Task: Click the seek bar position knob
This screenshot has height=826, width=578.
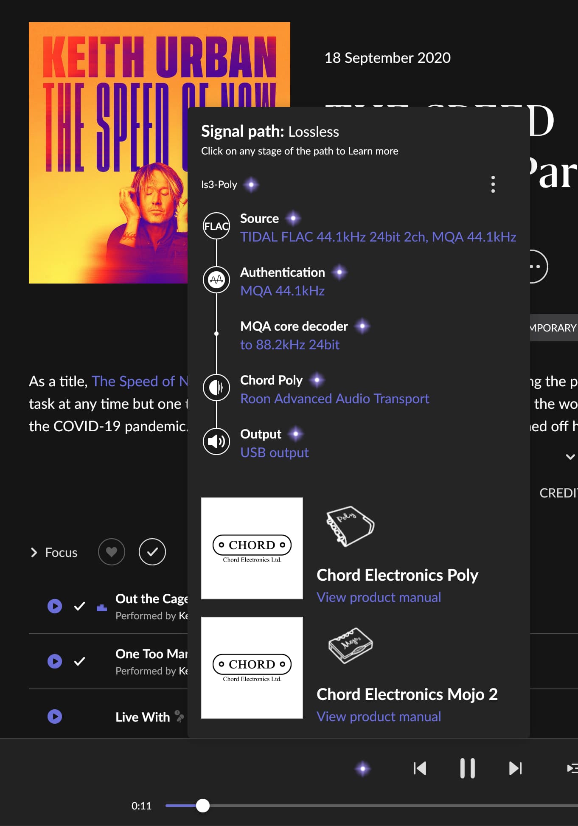Action: 203,805
